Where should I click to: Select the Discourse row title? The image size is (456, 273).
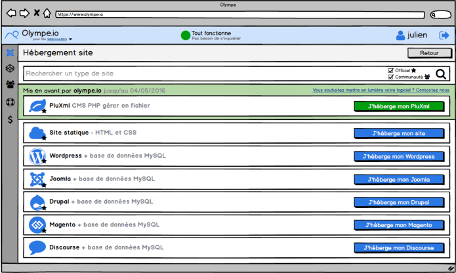coord(64,247)
